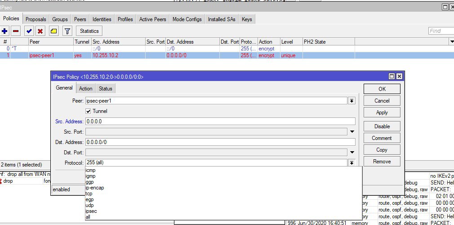Click the OK button

[x=382, y=89]
